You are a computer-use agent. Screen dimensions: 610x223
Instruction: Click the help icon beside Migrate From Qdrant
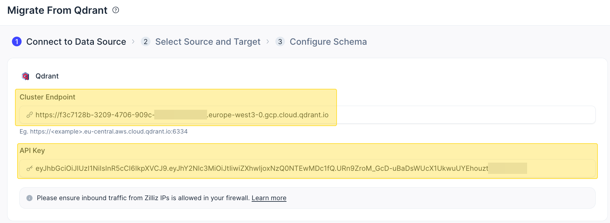[x=116, y=10]
